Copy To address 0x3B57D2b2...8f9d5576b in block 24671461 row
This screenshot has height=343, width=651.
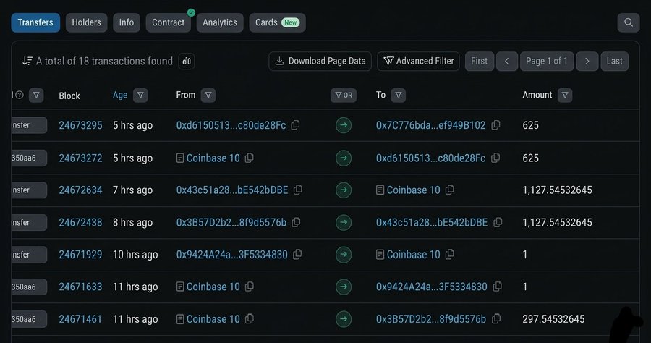coord(496,319)
